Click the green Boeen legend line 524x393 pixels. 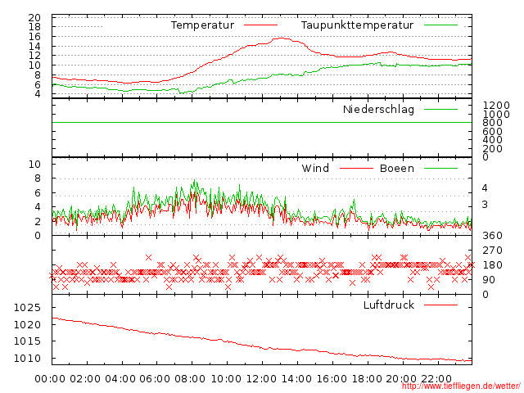coord(440,169)
